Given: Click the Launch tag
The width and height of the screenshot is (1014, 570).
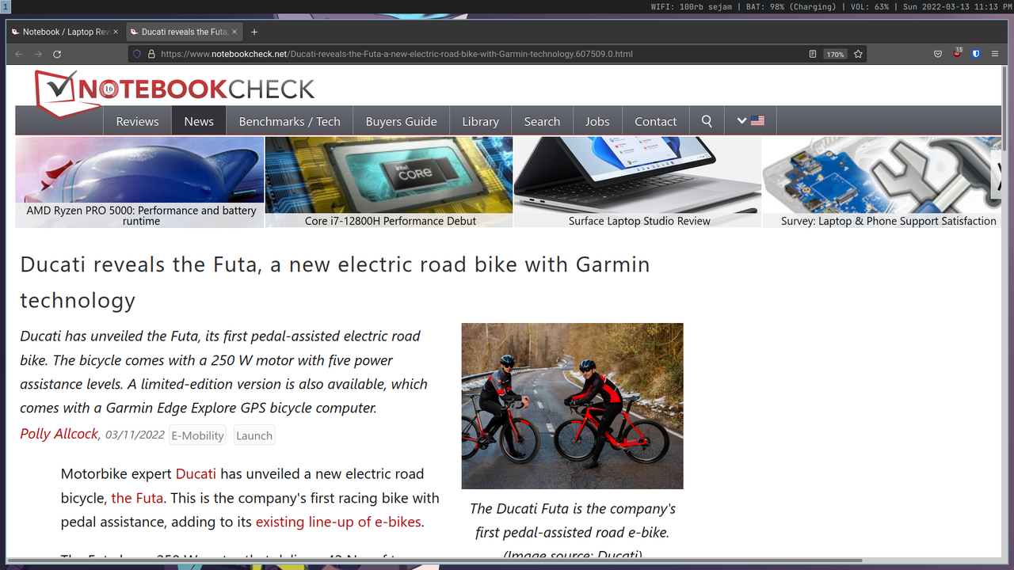Looking at the screenshot, I should point(254,435).
